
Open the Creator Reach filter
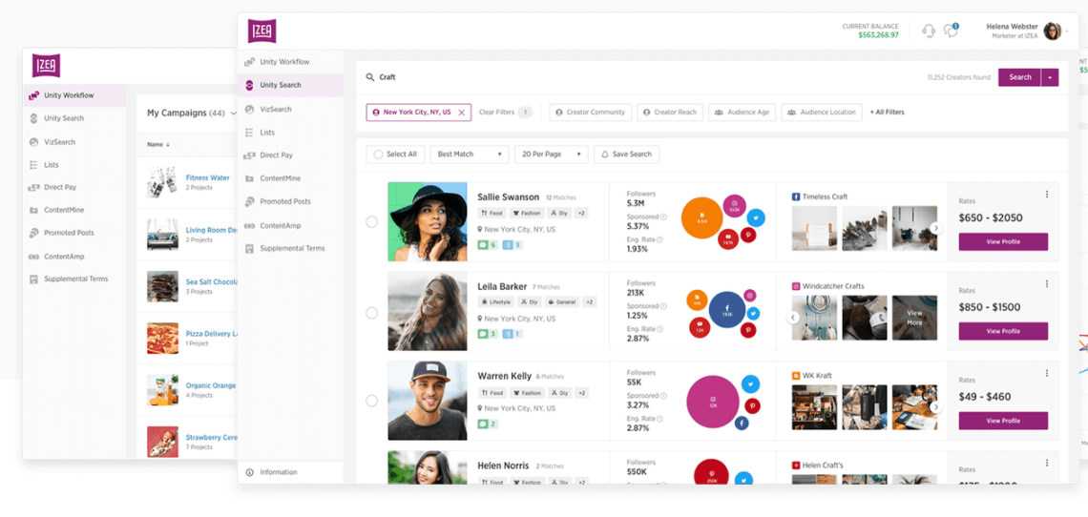670,112
